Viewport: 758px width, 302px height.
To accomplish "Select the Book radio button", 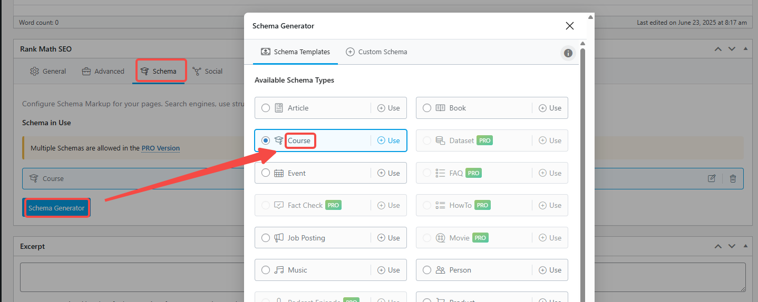I will pyautogui.click(x=427, y=108).
